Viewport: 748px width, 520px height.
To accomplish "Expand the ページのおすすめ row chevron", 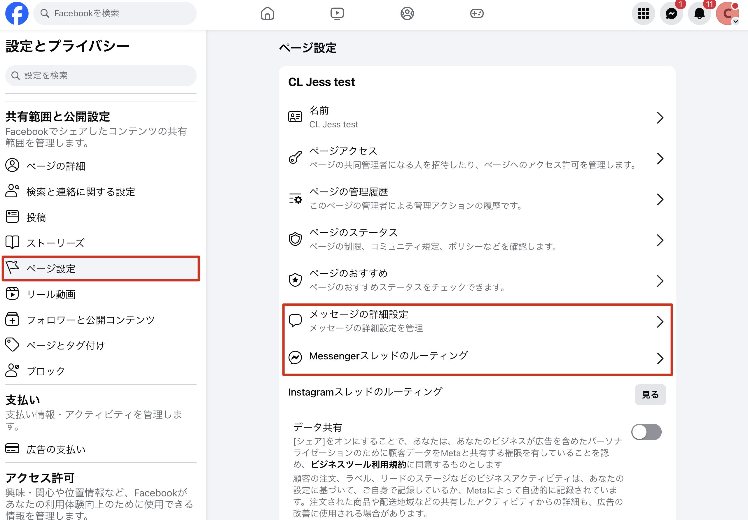I will click(660, 281).
